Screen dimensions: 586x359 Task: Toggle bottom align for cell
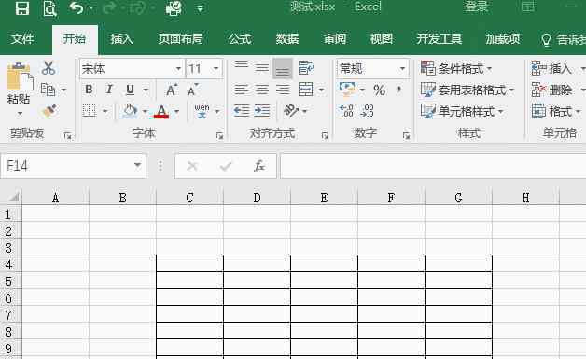tap(283, 68)
